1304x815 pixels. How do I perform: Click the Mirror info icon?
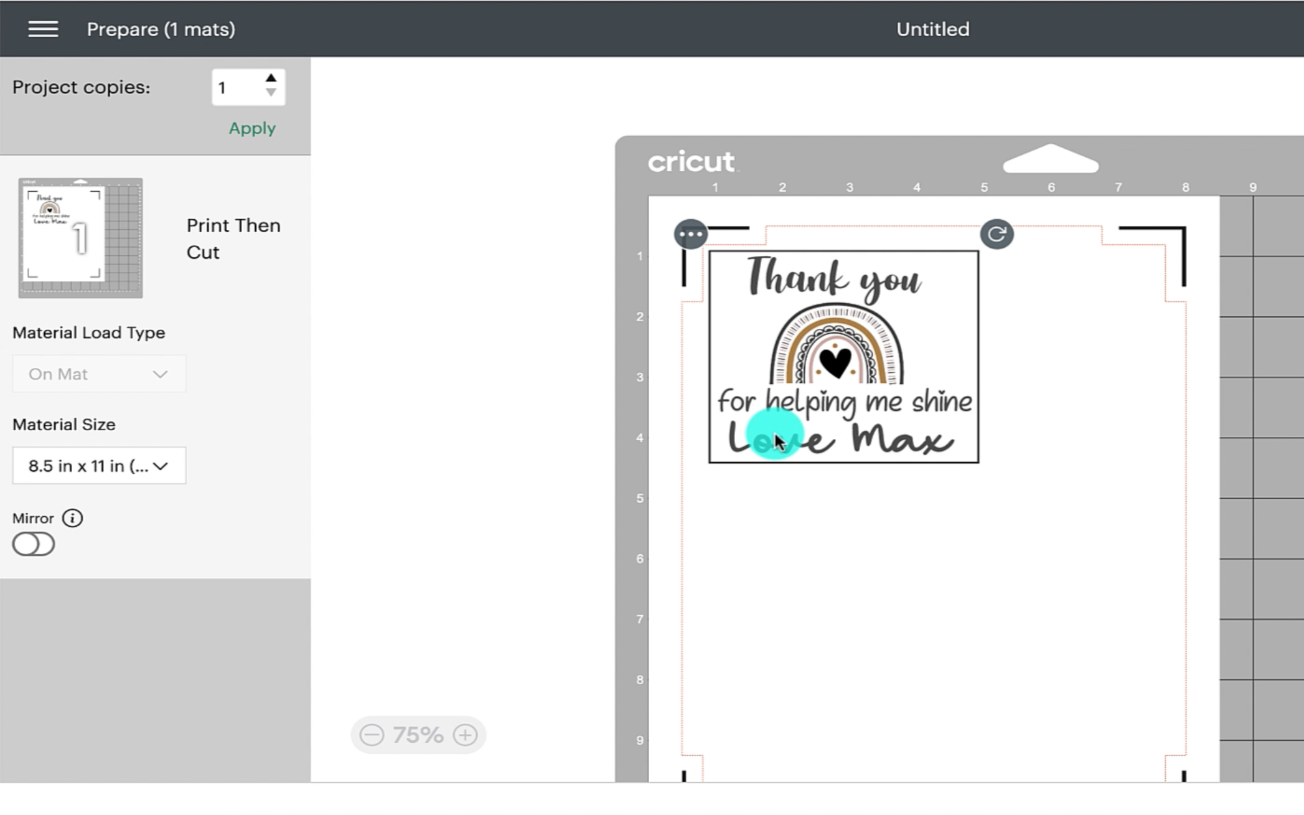(x=73, y=518)
